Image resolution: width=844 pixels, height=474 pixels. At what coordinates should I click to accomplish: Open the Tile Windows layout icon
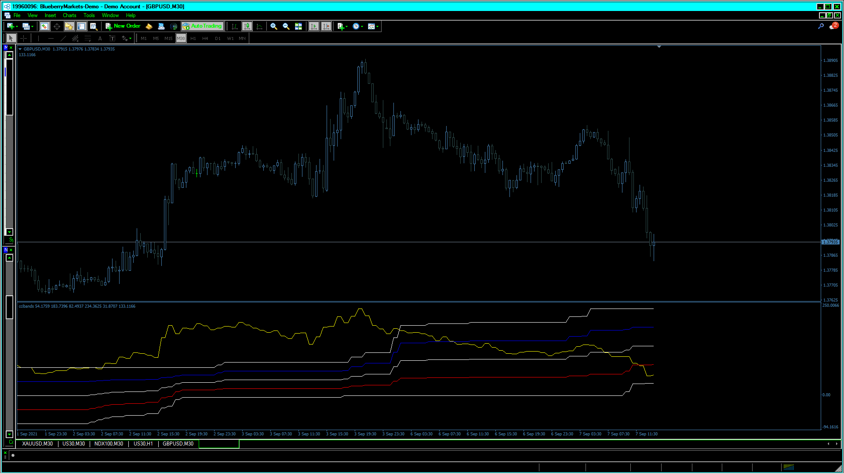(x=298, y=26)
